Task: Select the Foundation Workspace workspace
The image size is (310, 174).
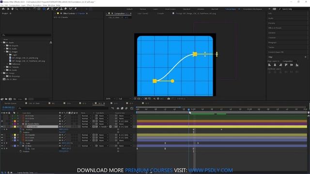Action: 252,9
